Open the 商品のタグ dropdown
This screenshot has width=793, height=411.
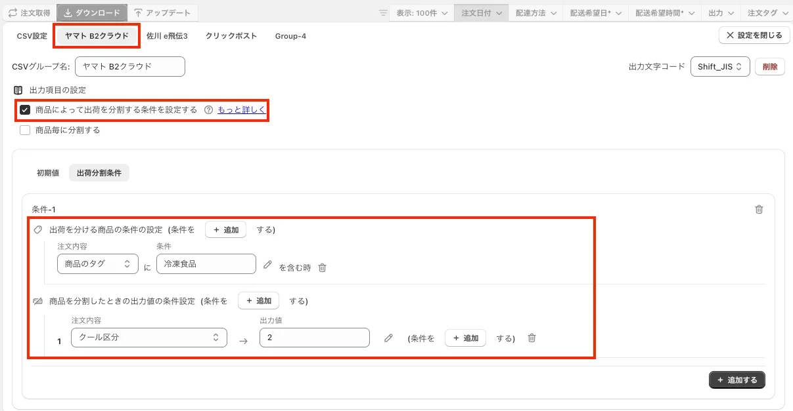pos(97,264)
